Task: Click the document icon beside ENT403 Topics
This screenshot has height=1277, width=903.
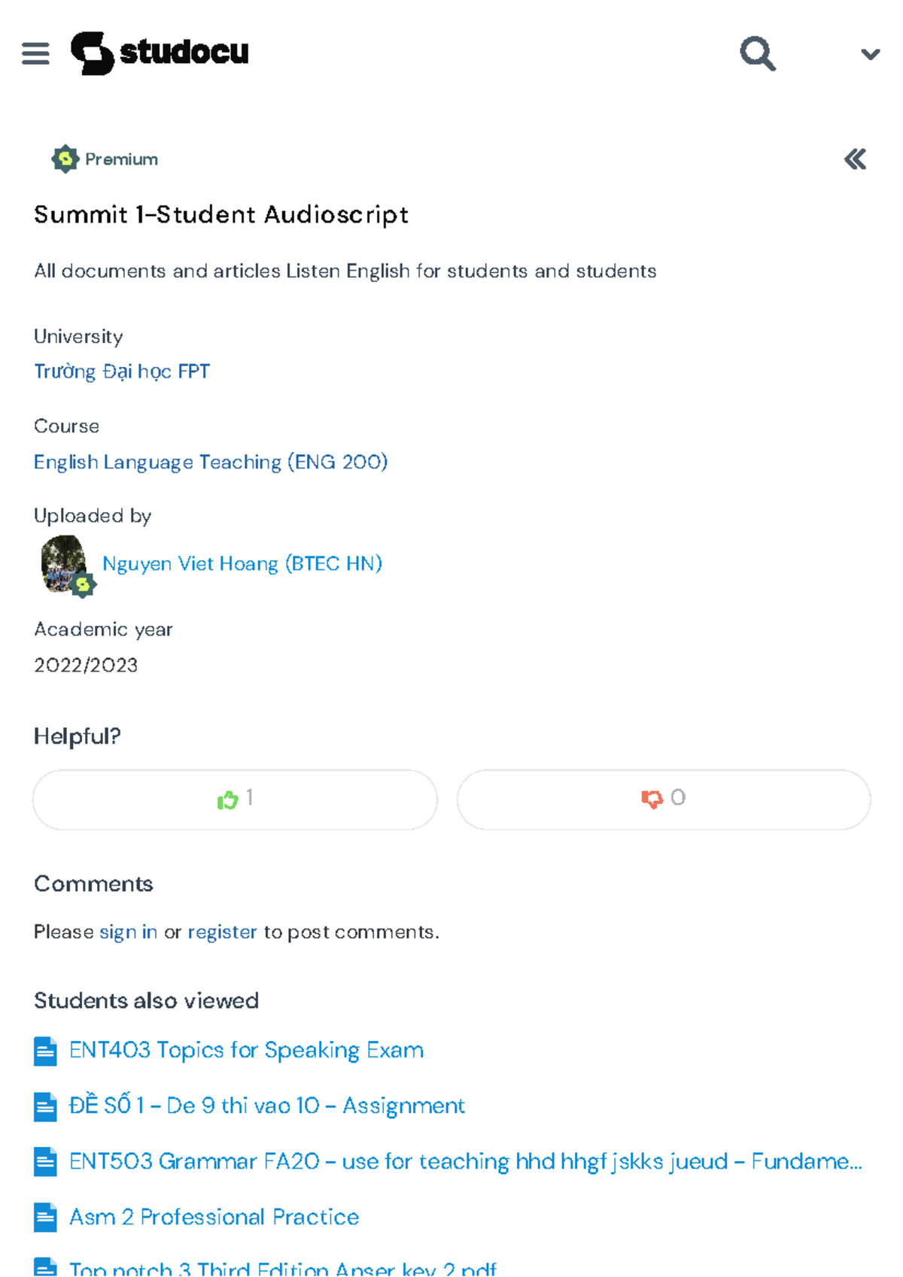Action: coord(44,1050)
